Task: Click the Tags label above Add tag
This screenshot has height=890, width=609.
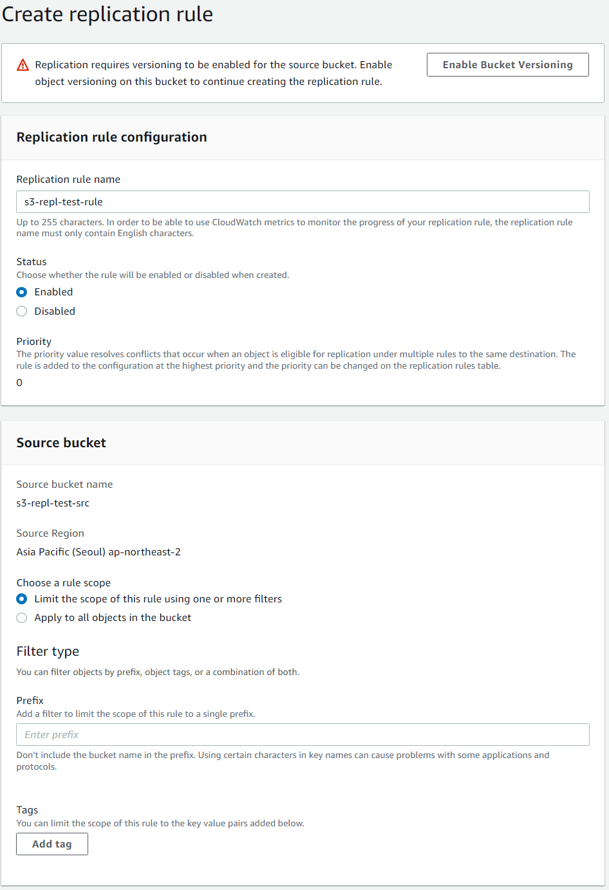Action: (27, 810)
